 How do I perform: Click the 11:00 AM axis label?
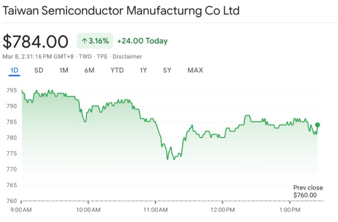[x=155, y=210]
